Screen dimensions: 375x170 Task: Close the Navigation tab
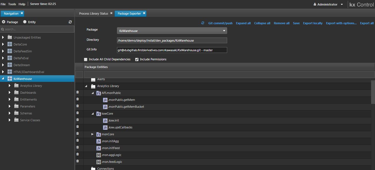coord(22,13)
